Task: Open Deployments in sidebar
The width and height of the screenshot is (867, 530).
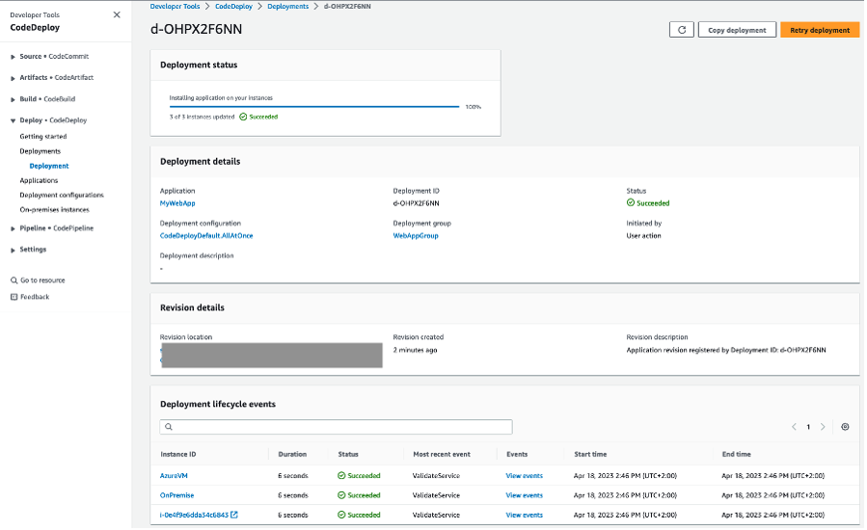Action: pyautogui.click(x=41, y=151)
